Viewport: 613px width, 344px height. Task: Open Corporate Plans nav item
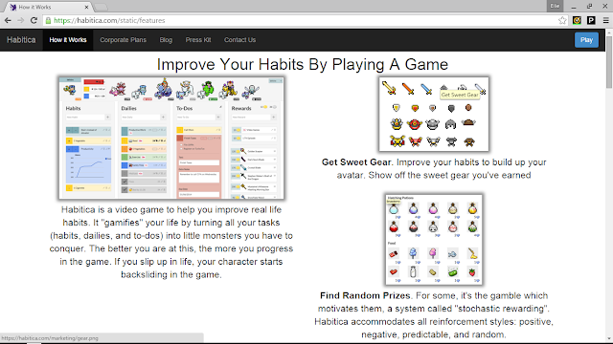coord(123,40)
